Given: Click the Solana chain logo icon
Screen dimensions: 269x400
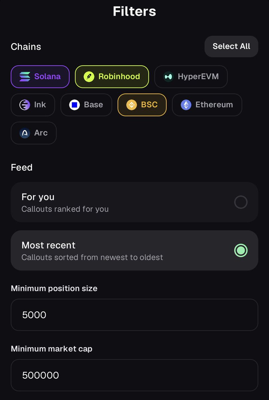Looking at the screenshot, I should coord(25,77).
